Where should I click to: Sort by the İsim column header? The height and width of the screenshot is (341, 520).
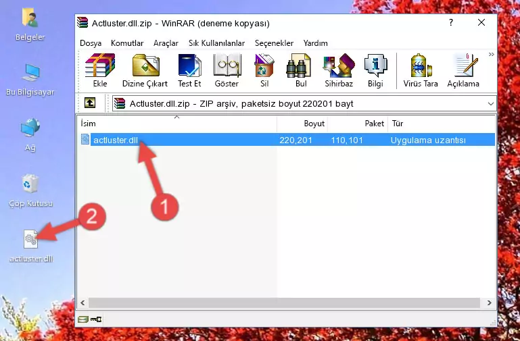tap(177, 124)
